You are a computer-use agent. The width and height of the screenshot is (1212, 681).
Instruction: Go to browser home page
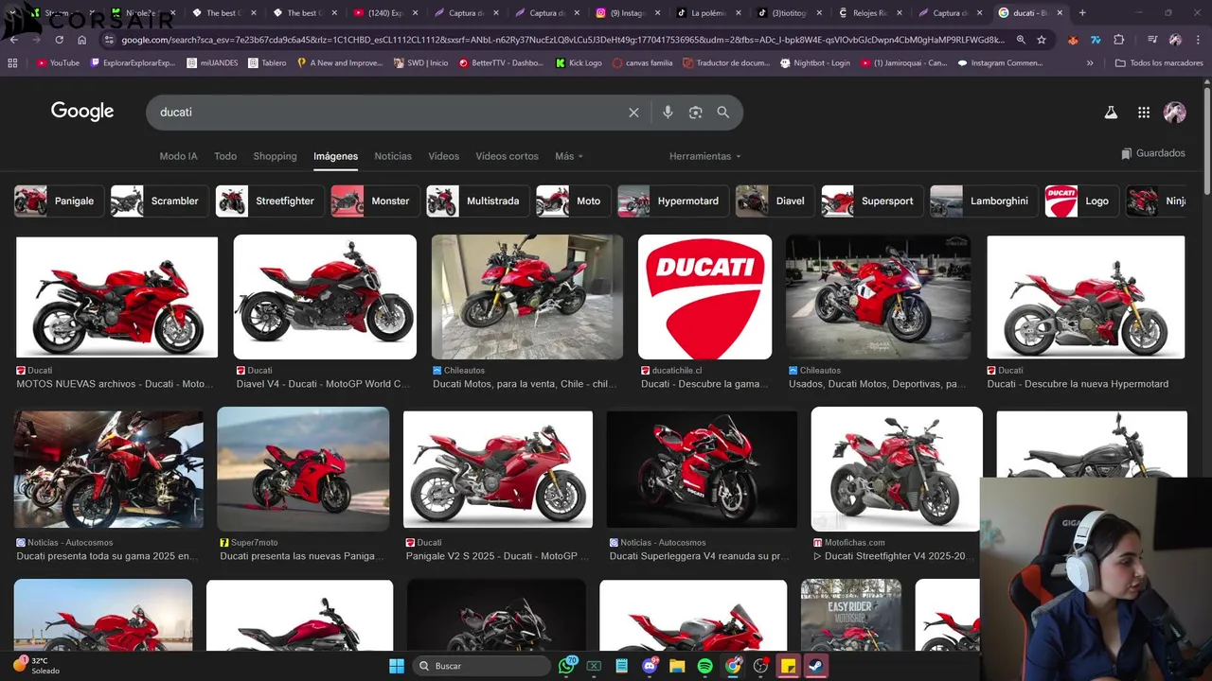pos(82,40)
